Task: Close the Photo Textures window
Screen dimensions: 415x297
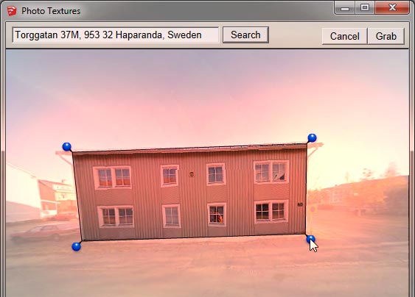Action: [x=392, y=7]
